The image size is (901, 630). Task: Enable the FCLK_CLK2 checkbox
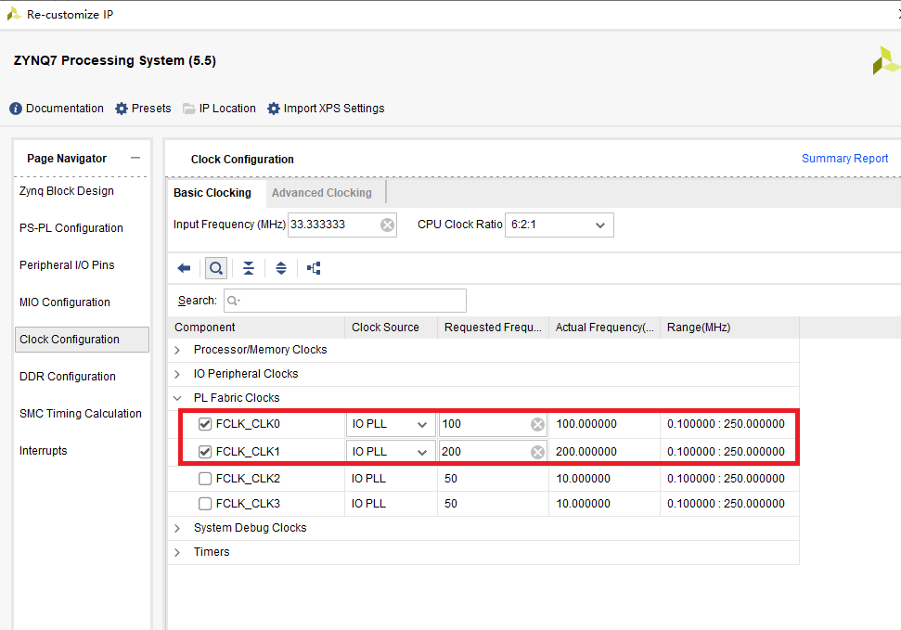pos(204,478)
